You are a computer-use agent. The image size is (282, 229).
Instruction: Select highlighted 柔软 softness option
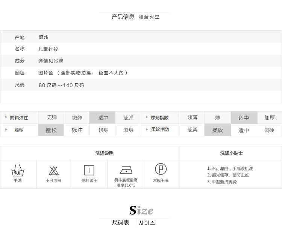click(x=218, y=130)
